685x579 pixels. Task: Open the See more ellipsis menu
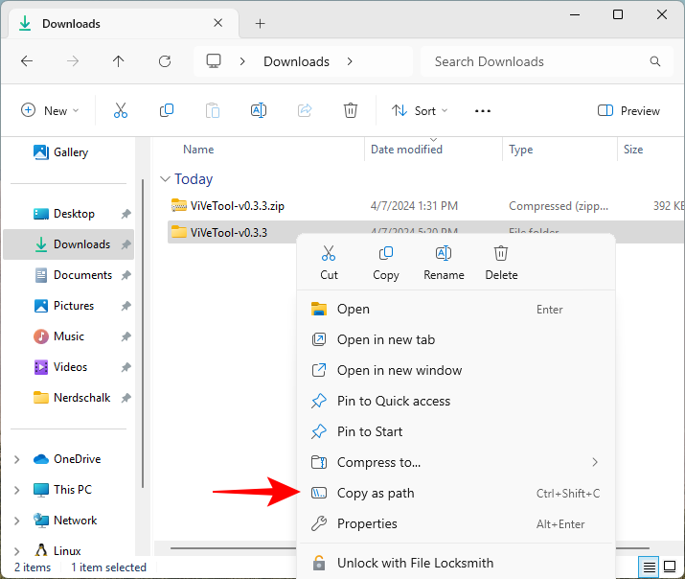(x=483, y=111)
